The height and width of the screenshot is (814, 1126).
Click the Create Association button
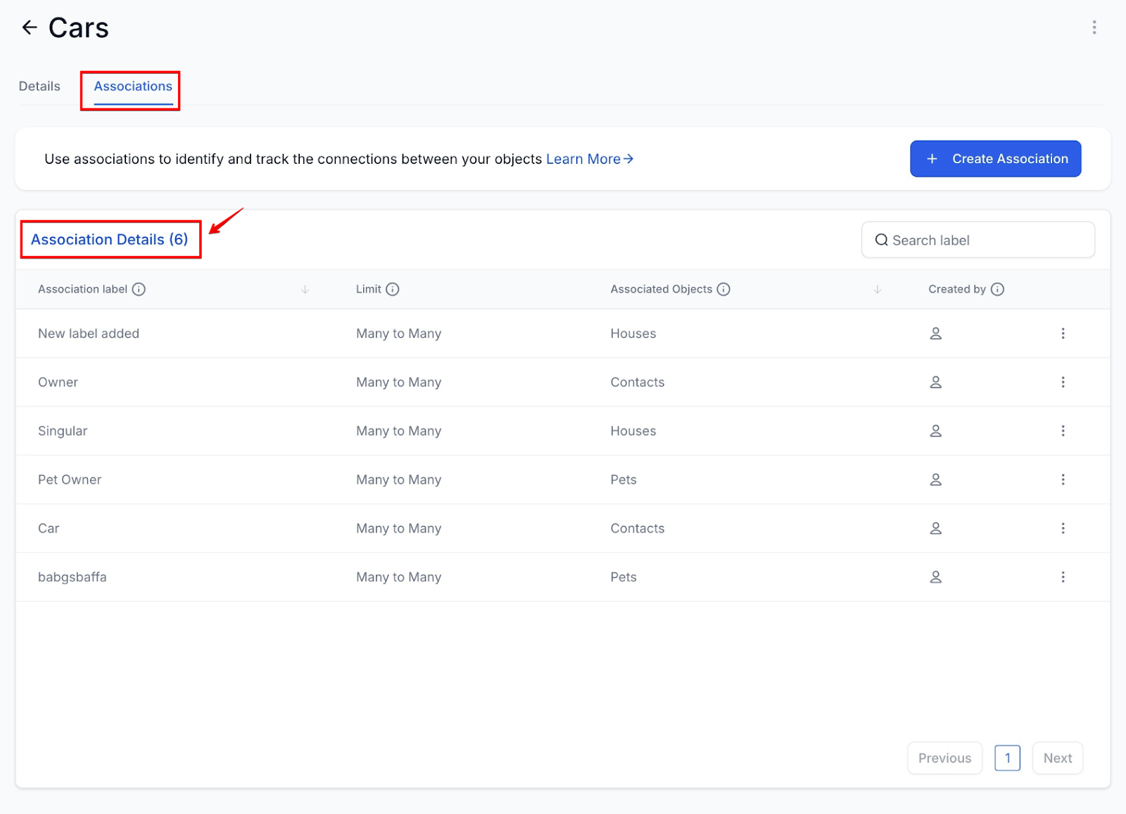pyautogui.click(x=995, y=159)
